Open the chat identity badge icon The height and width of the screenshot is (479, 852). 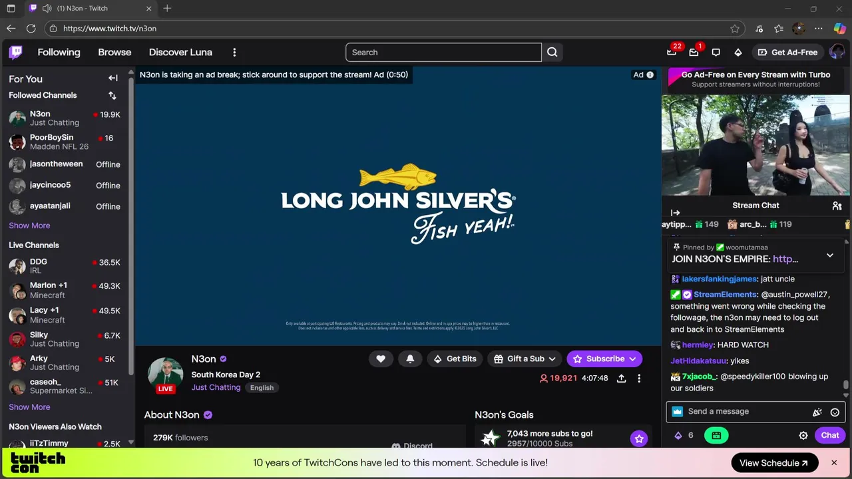[678, 412]
